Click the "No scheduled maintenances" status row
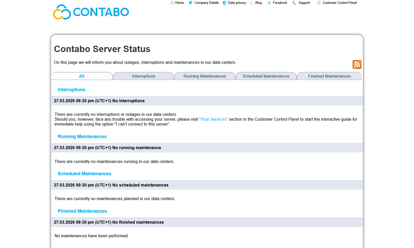Screen dimensions: 414x248 [x=207, y=185]
